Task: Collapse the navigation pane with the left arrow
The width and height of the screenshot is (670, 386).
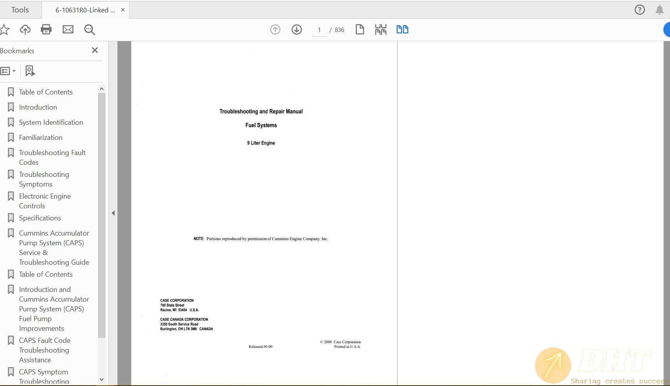Action: point(113,213)
